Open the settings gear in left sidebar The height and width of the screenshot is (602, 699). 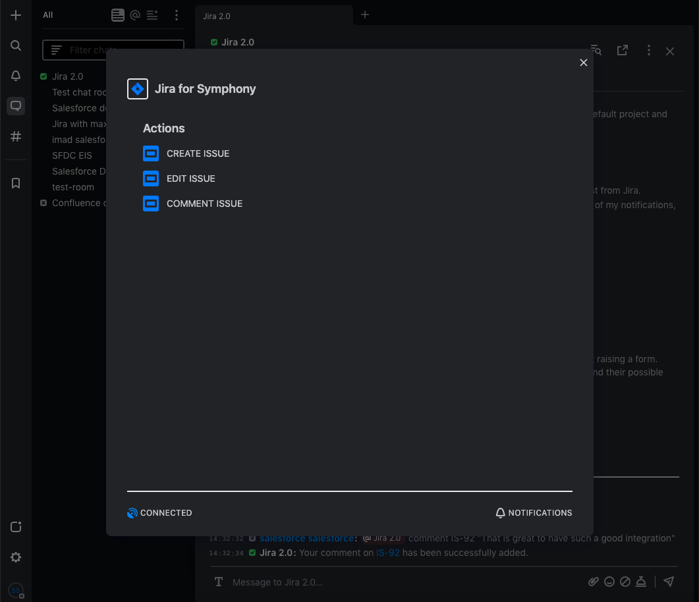click(16, 557)
